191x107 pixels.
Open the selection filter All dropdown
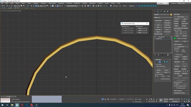(17, 6)
